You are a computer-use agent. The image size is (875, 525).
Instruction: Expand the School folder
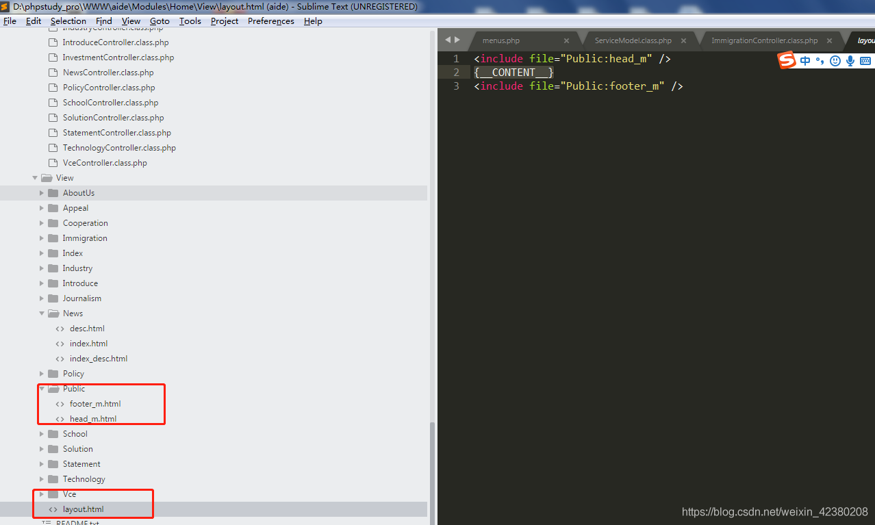coord(42,434)
